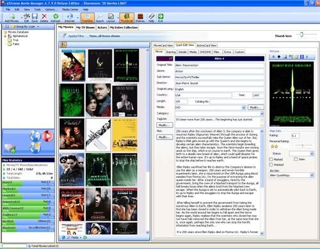Switch to the Actors tab

pyautogui.click(x=102, y=28)
